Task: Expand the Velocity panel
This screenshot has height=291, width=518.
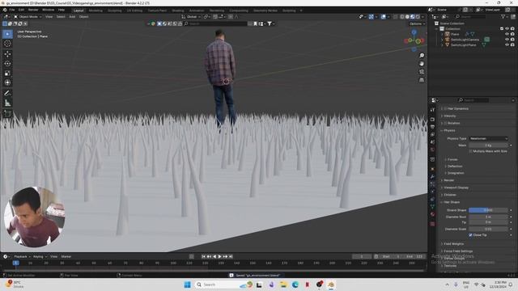Action: coord(450,116)
